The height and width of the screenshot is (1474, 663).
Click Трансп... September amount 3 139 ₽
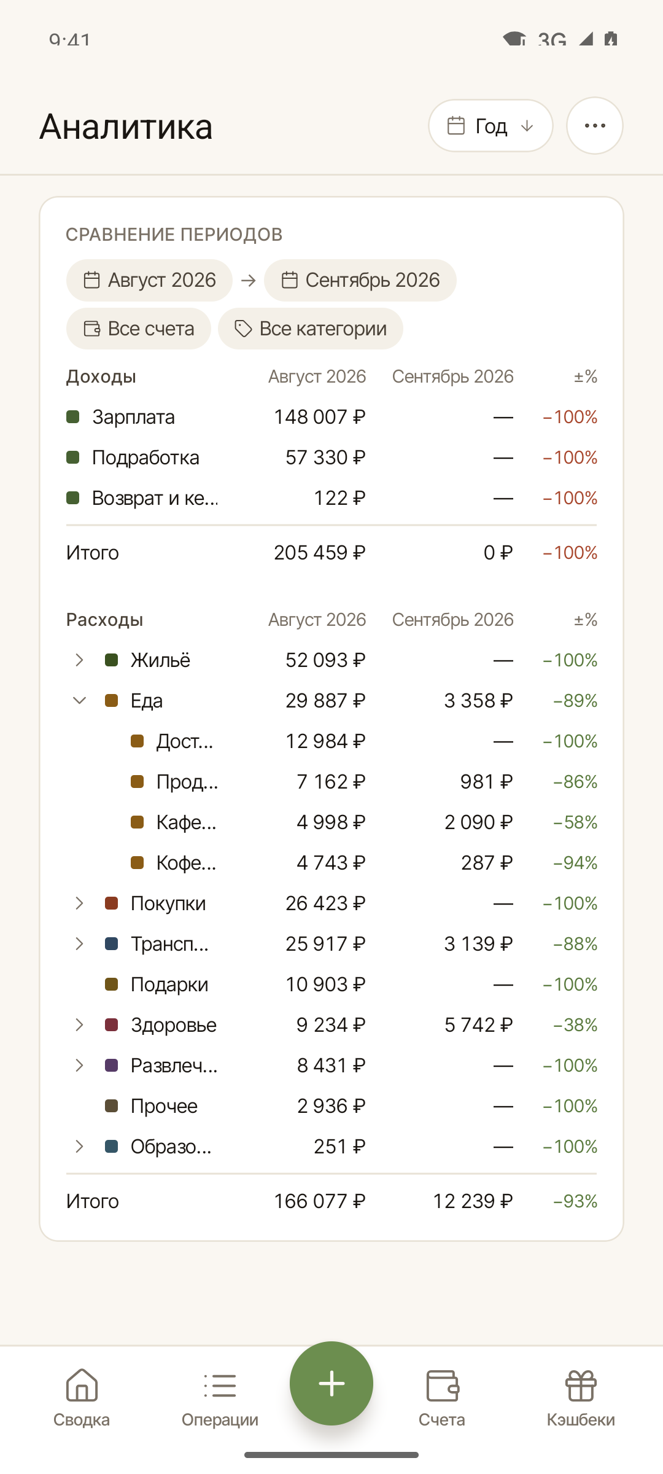pyautogui.click(x=478, y=944)
